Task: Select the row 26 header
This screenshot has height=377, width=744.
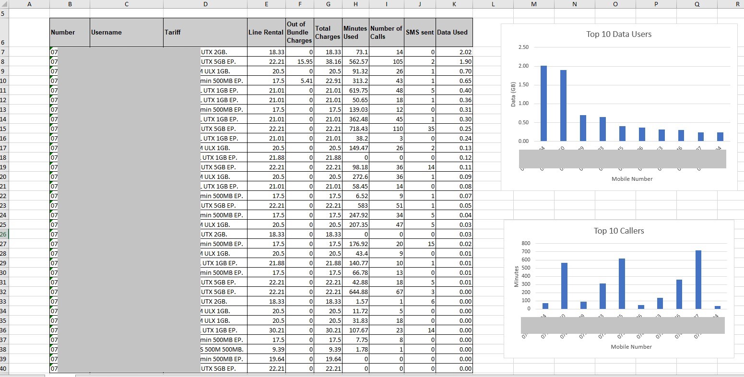Action: [5, 234]
